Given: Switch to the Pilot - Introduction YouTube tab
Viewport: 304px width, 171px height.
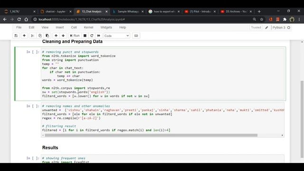Looking at the screenshot, I should (199, 11).
